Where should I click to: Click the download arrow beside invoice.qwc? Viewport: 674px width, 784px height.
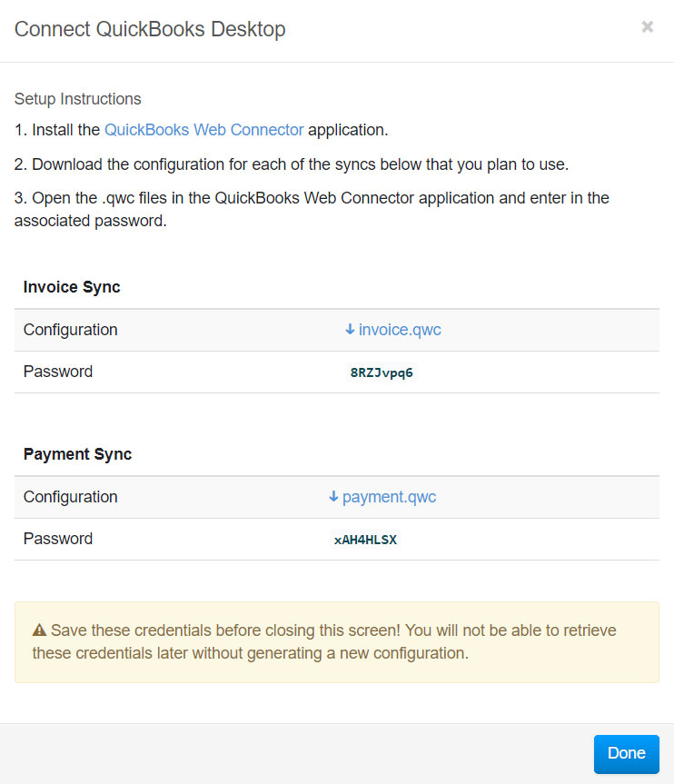click(350, 330)
